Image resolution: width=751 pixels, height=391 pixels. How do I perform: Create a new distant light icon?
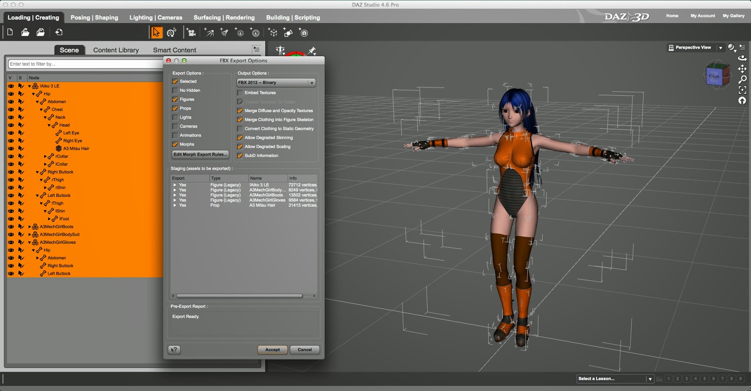pyautogui.click(x=209, y=32)
